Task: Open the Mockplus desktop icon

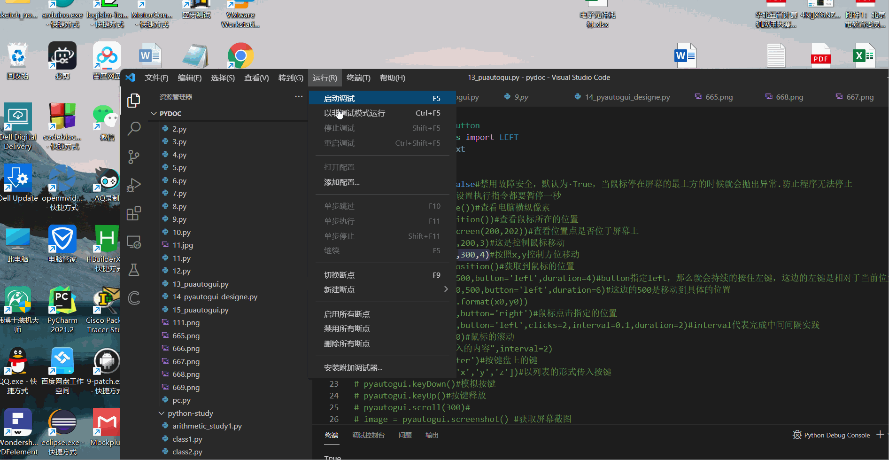Action: 106,428
